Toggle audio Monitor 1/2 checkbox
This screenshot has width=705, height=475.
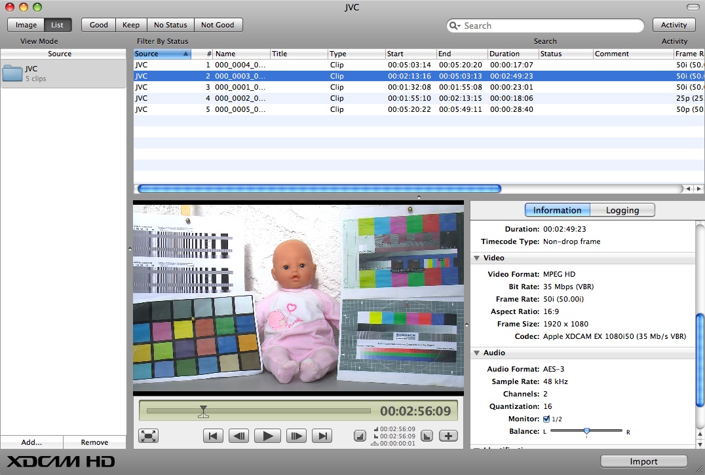pos(546,419)
